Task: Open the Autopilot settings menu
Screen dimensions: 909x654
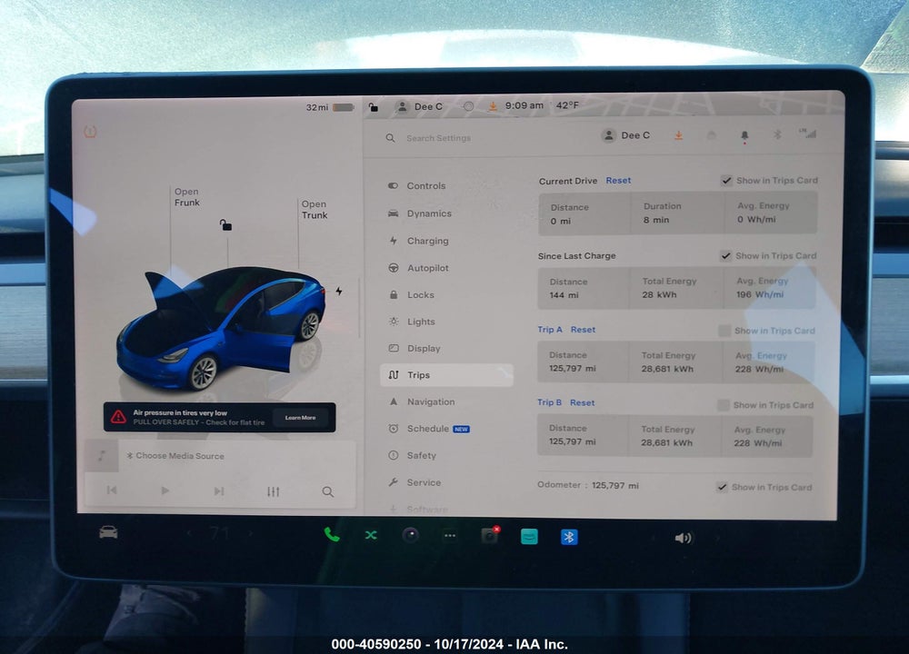Action: pyautogui.click(x=418, y=268)
